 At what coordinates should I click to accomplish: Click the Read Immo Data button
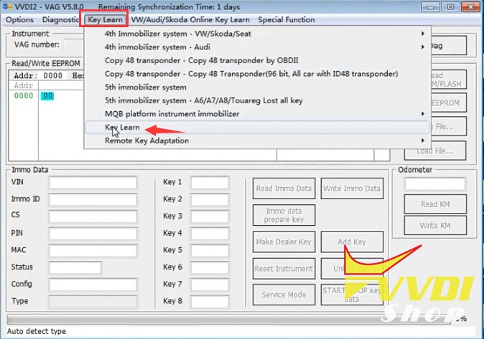[284, 188]
